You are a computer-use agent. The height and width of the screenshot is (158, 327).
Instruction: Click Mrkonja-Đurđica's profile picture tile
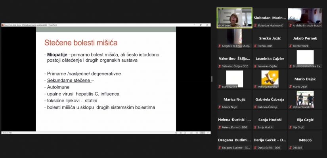270,79
